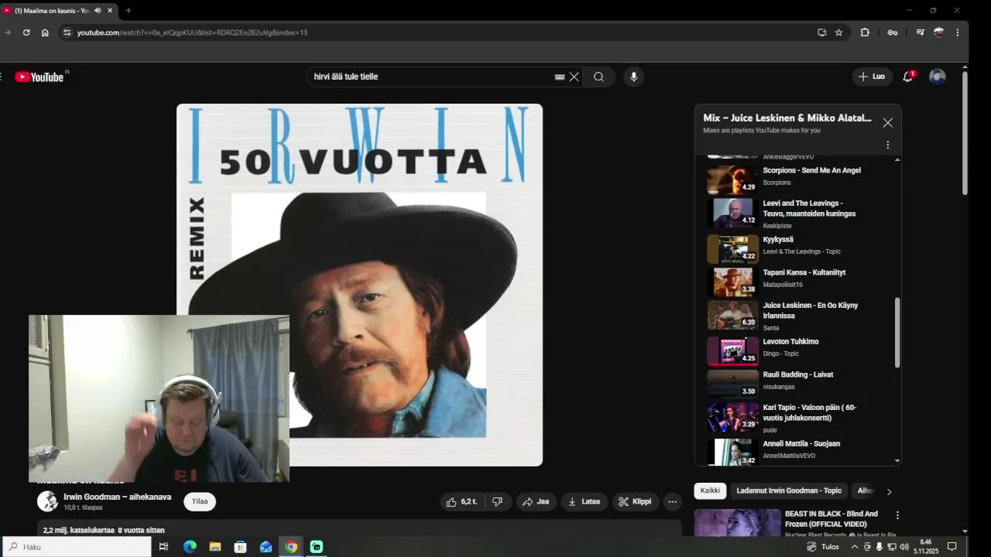991x557 pixels.
Task: Share the video via Jaa
Action: (x=536, y=501)
